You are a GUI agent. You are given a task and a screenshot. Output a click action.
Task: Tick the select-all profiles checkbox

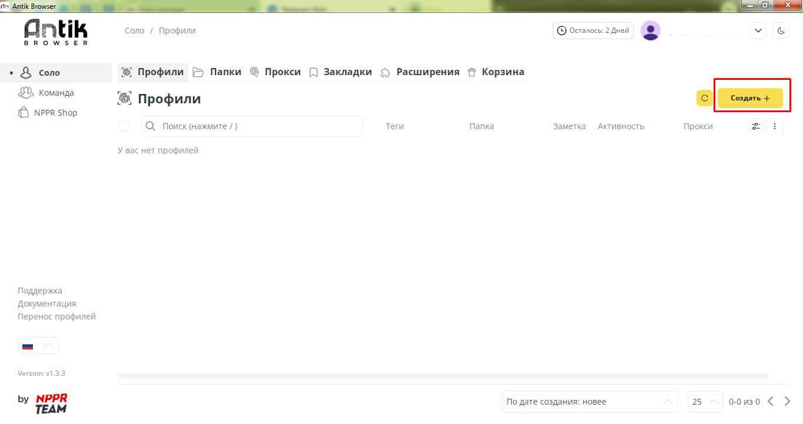click(124, 126)
